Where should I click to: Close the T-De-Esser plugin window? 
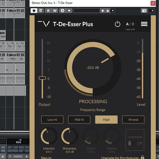click(x=153, y=3)
